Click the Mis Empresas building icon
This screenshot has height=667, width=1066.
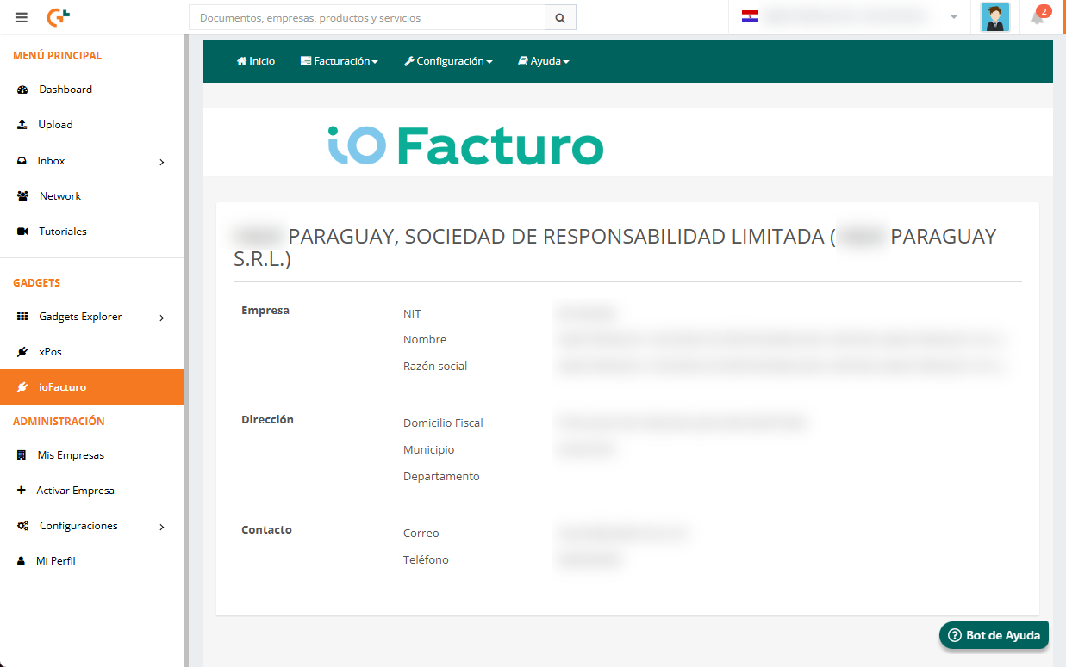[x=22, y=455]
